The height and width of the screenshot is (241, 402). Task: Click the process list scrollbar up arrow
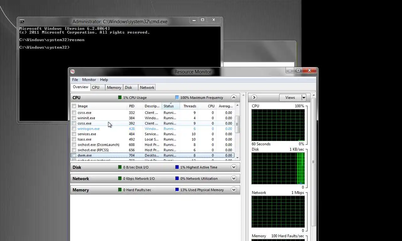point(237,105)
